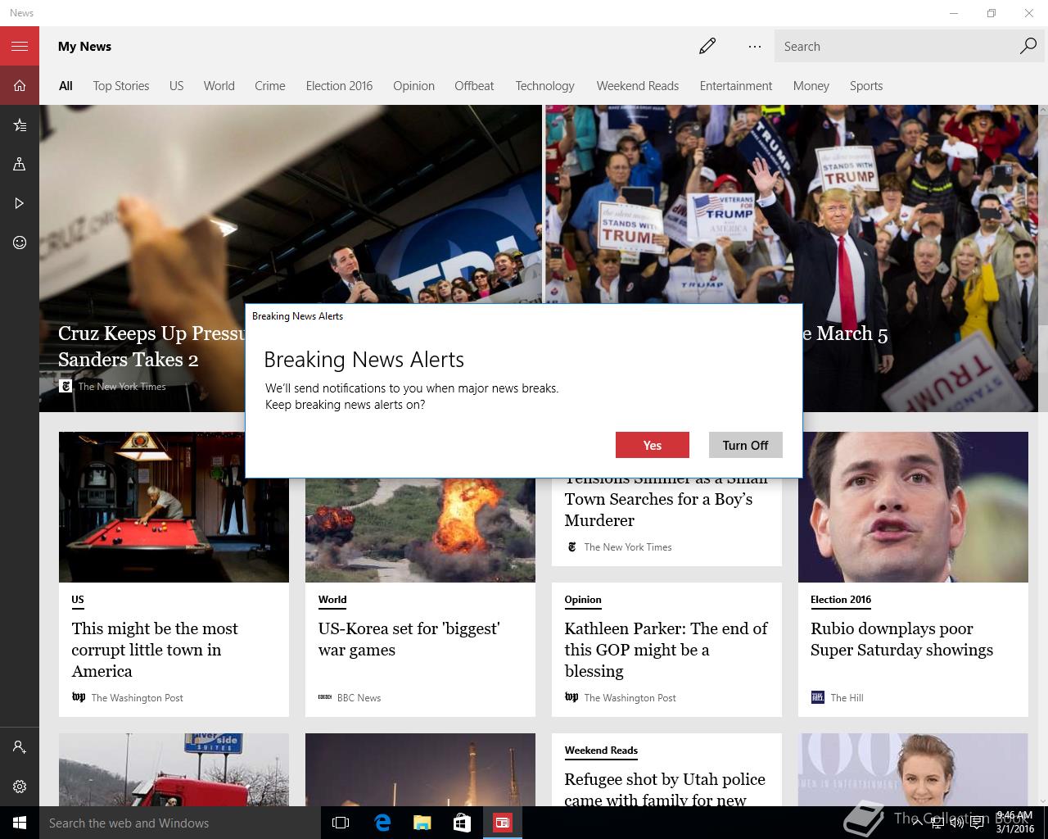
Task: Switch to the Money tab
Action: tap(811, 85)
